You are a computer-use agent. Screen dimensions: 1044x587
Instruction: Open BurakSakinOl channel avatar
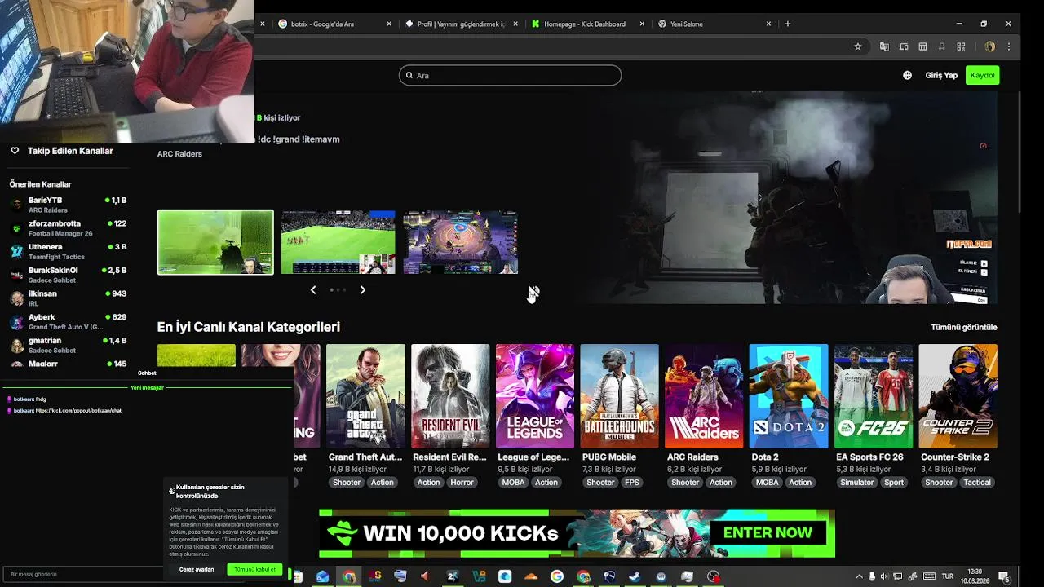click(x=16, y=275)
